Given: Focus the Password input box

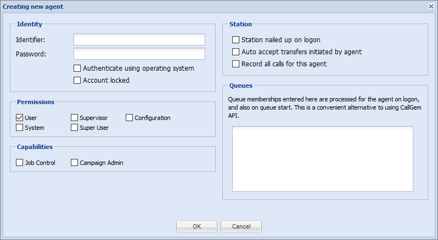Looking at the screenshot, I should (x=139, y=54).
